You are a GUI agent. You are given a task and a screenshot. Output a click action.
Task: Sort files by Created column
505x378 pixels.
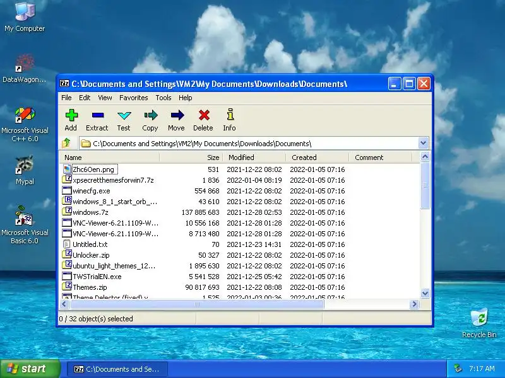click(318, 157)
